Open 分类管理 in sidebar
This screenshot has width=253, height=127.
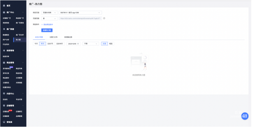click(19, 78)
